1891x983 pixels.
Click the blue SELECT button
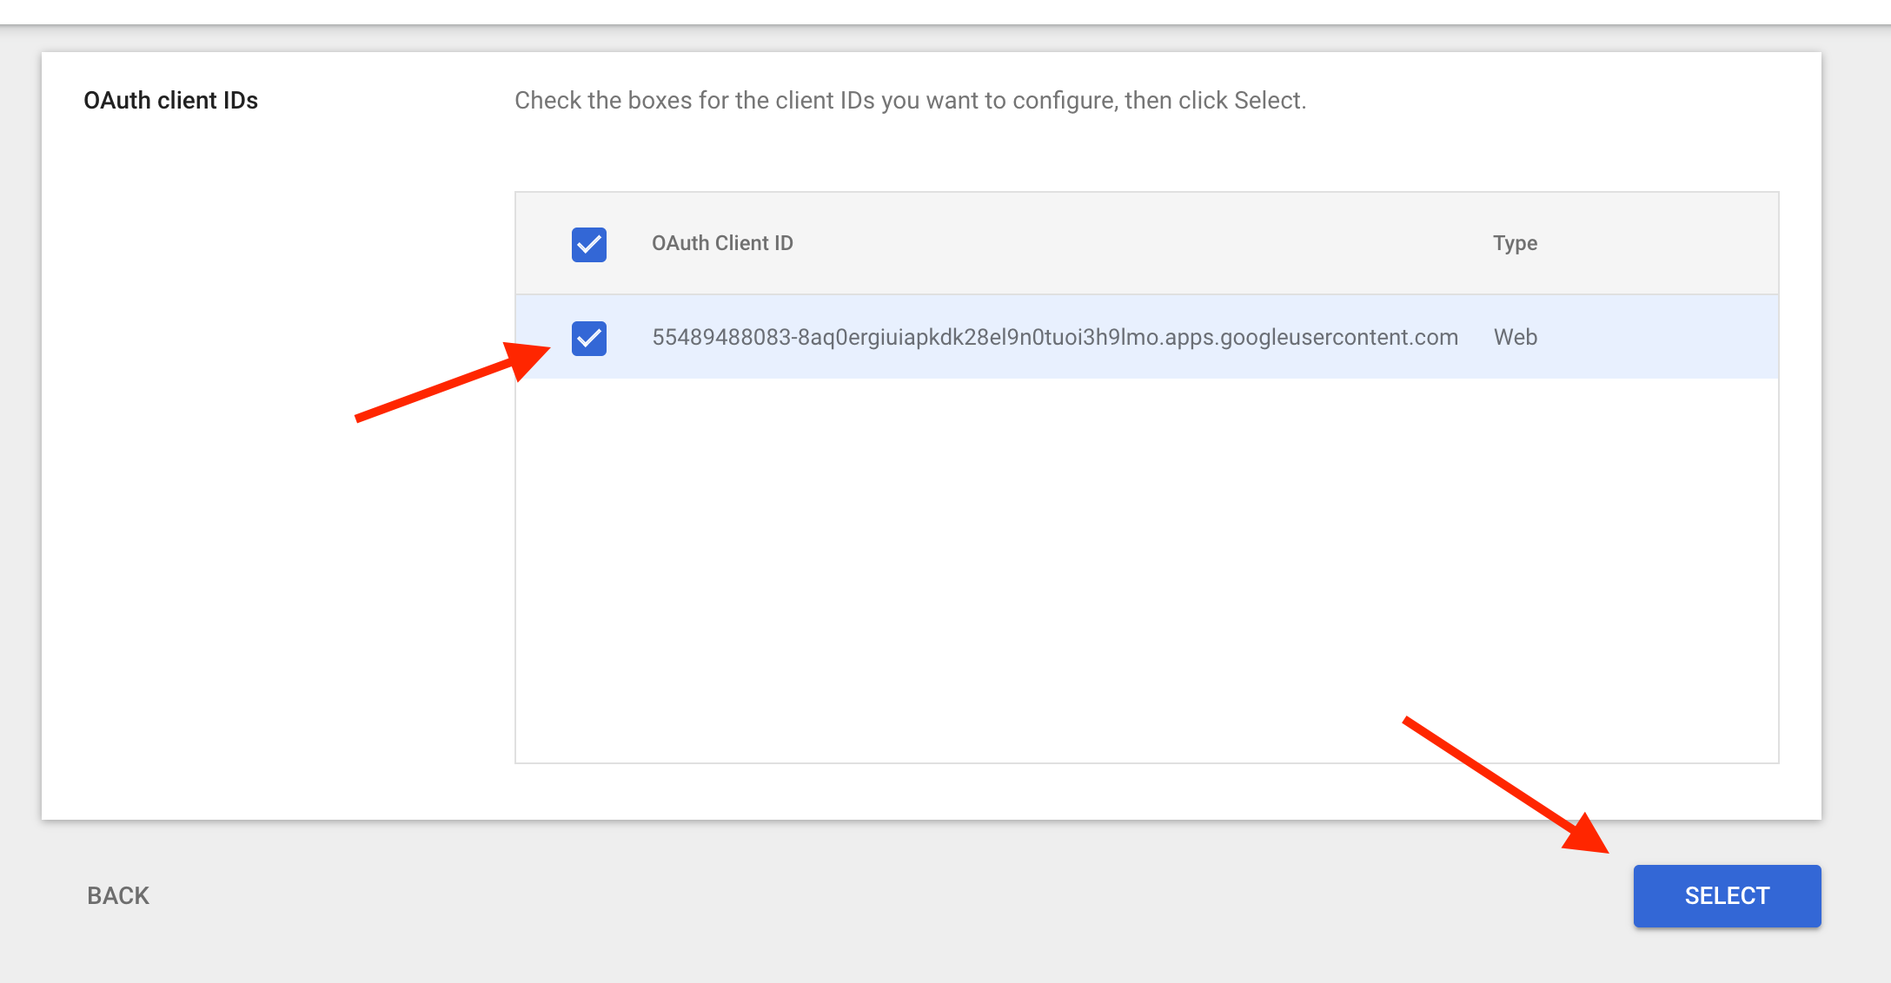tap(1726, 895)
